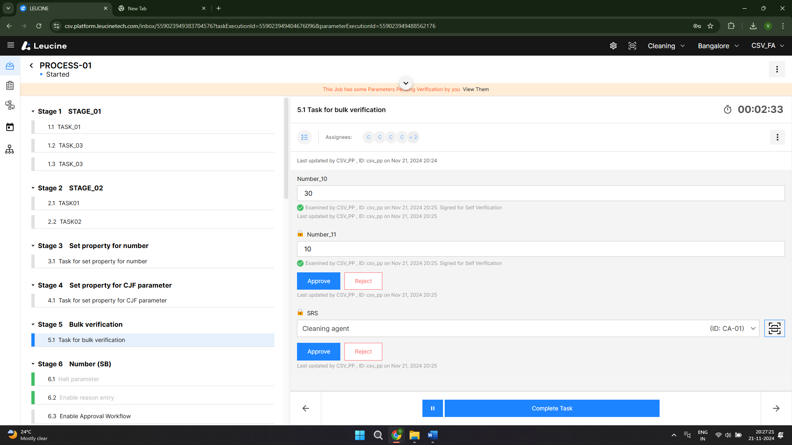Open the Cleaning use-case dropdown
The height and width of the screenshot is (445, 792).
coord(666,46)
